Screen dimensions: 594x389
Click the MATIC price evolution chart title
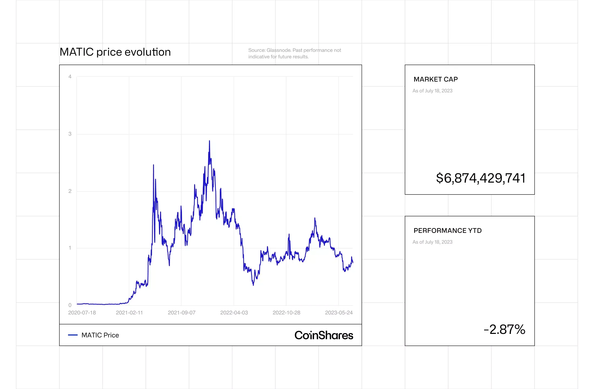tap(115, 52)
